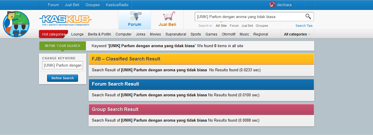373x135 pixels.
Task: Focus the Change Keyword input field
Action: [63, 65]
